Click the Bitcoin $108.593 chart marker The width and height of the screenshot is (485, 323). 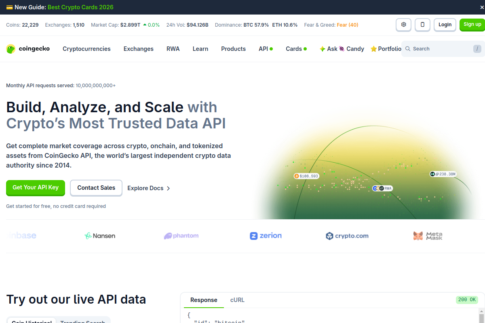point(306,176)
